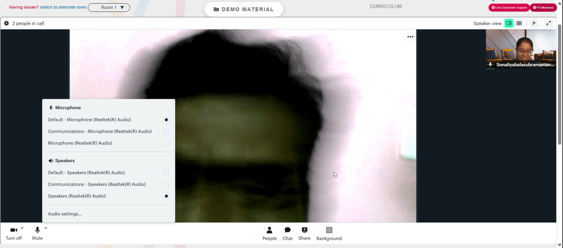Open the People panel
The image size is (563, 248).
(x=269, y=233)
